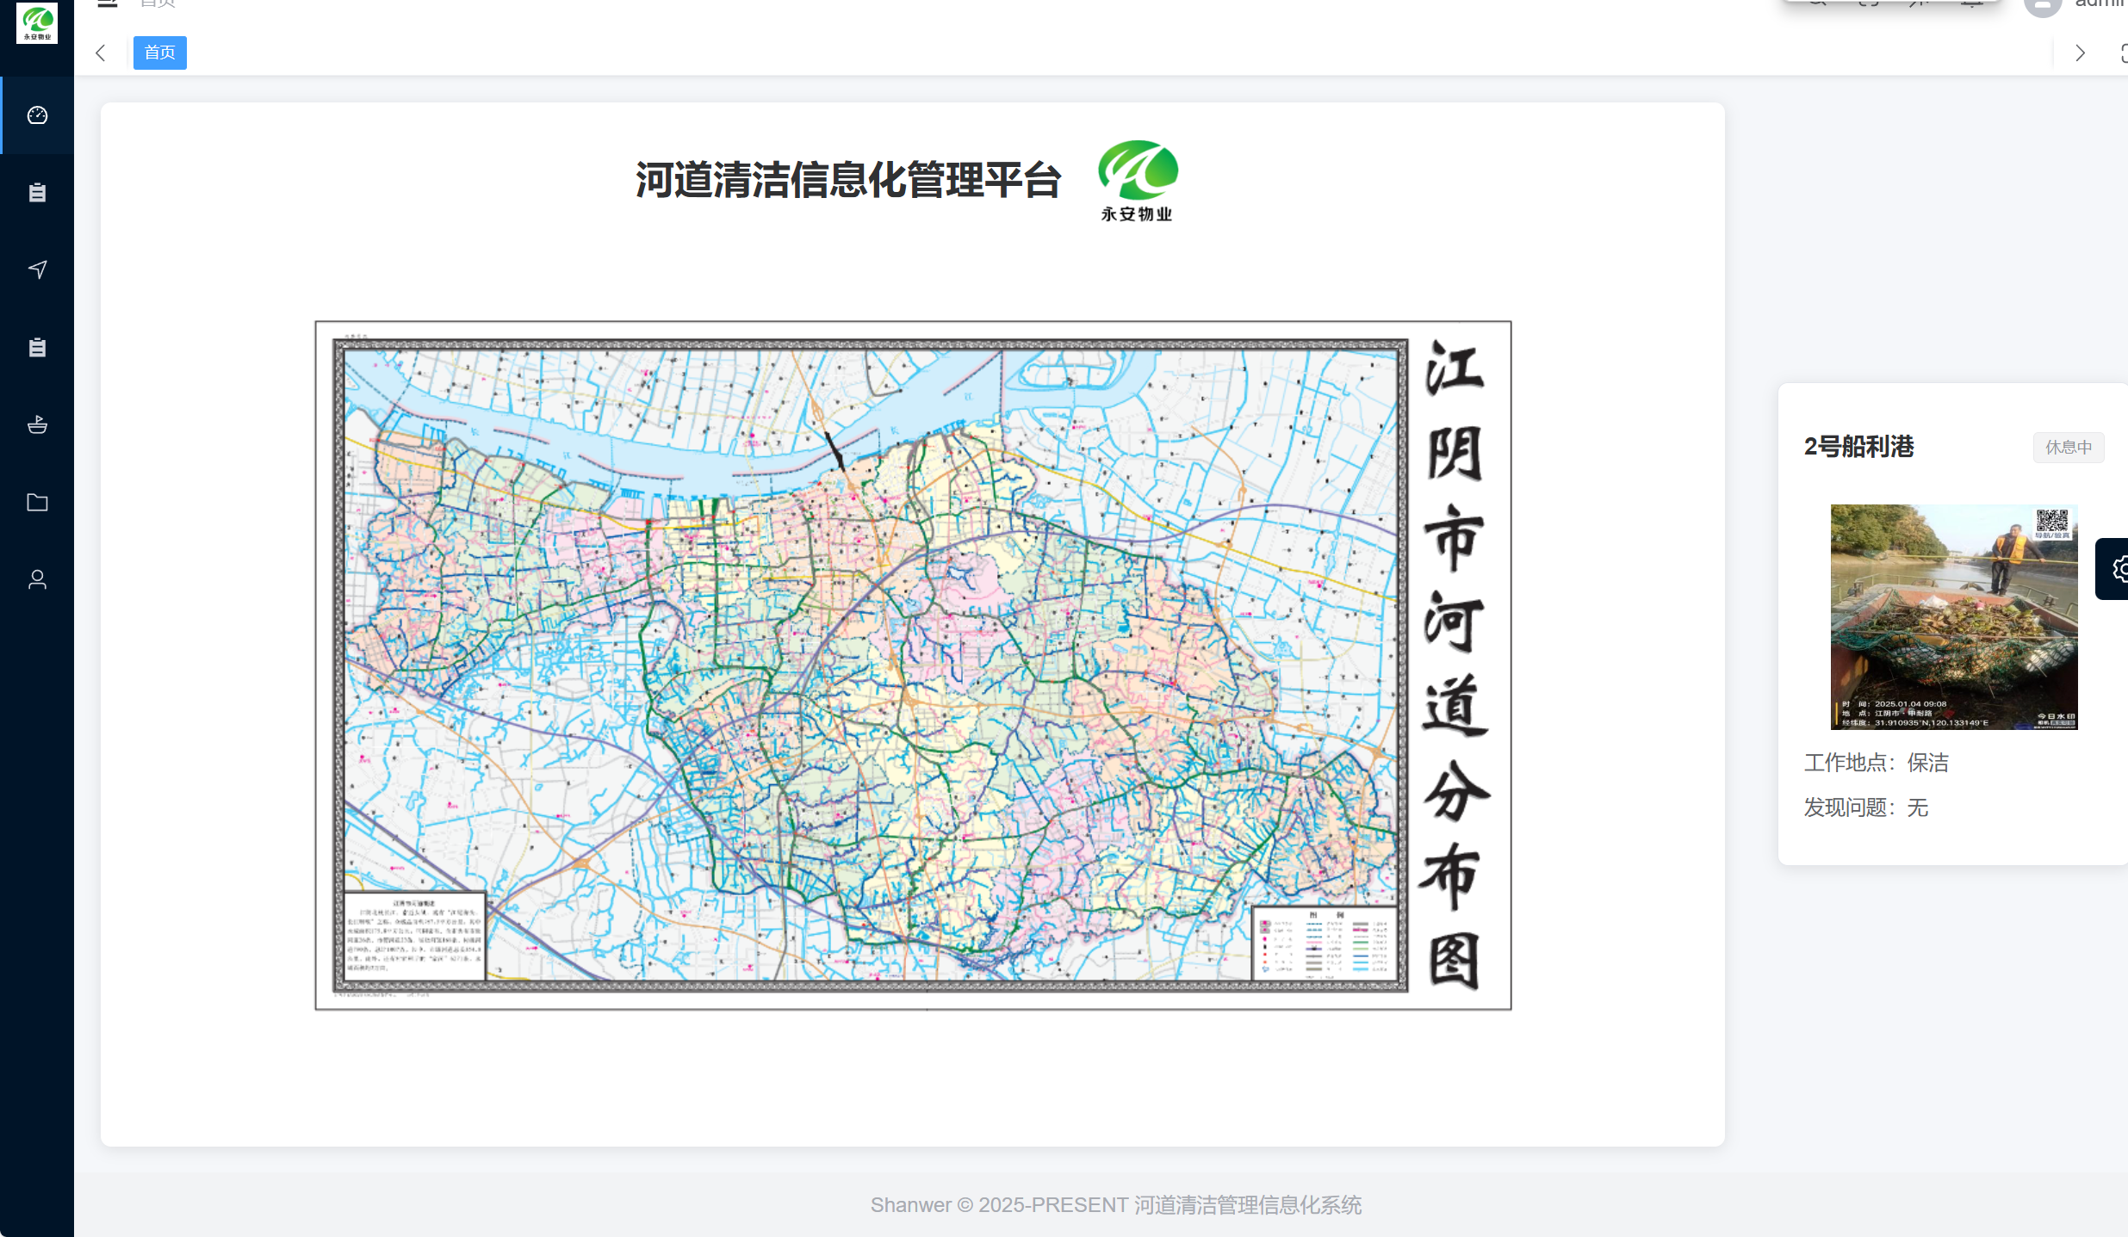Click the 首页 breadcrumb at top
The height and width of the screenshot is (1237, 2128).
tap(158, 3)
